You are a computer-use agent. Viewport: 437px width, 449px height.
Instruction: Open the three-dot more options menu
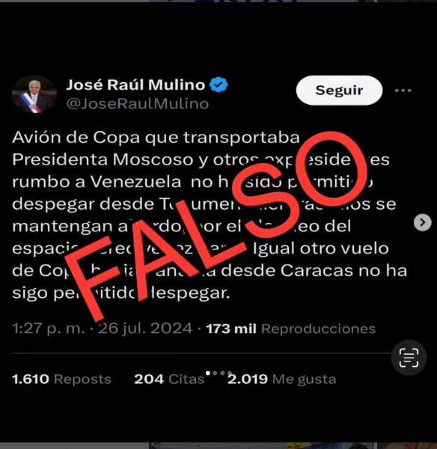(403, 91)
